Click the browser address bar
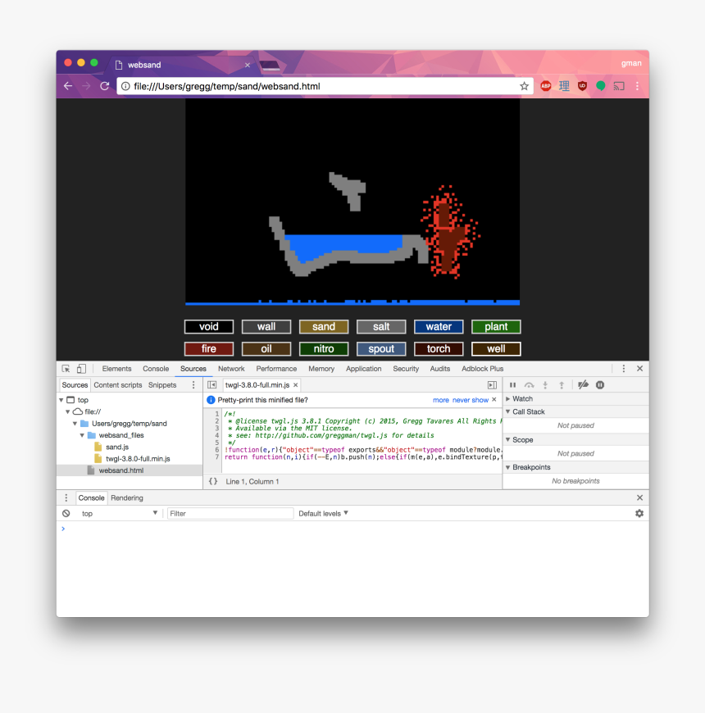The height and width of the screenshot is (713, 705). (x=323, y=86)
